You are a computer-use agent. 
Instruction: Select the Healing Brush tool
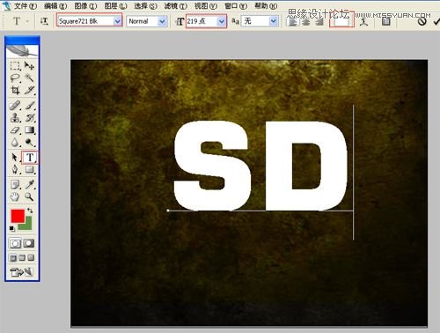[x=15, y=105]
